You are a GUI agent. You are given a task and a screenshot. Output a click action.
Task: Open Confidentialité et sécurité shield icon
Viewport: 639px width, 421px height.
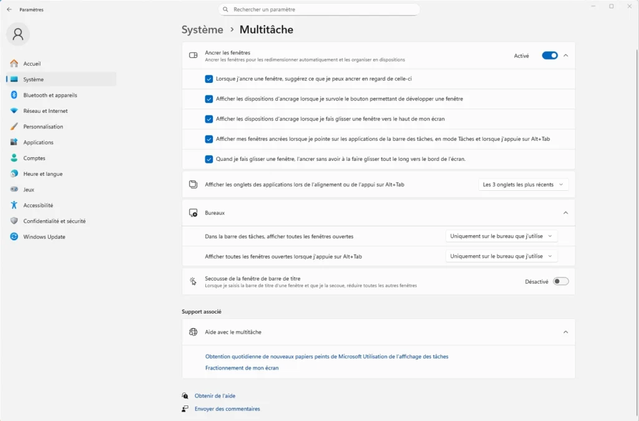click(x=14, y=221)
